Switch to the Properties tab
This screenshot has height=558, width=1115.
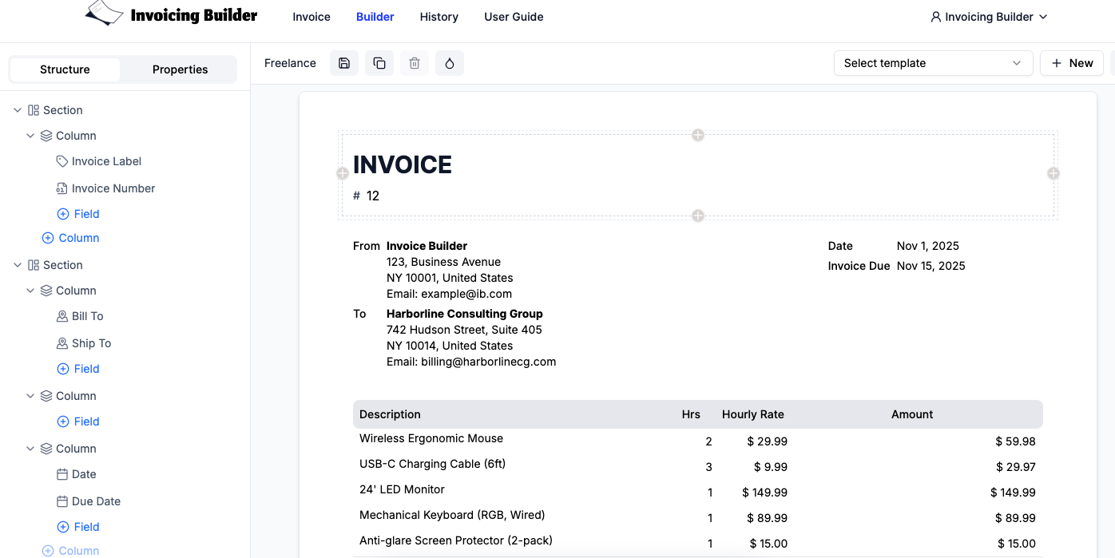click(x=180, y=69)
